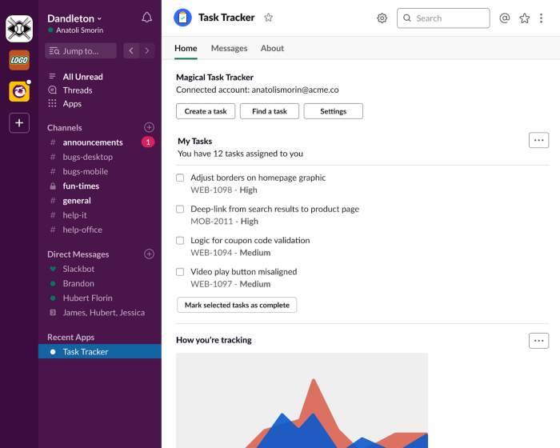Switch to the yellow eye workspace

tap(19, 91)
